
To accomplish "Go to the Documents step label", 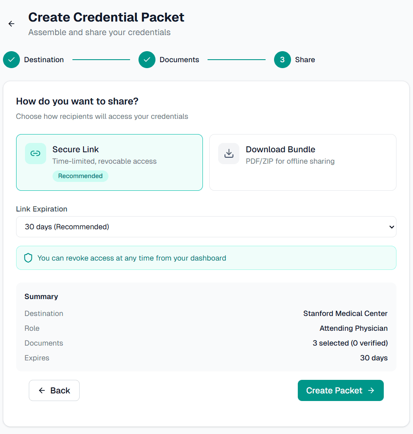I will (x=179, y=60).
